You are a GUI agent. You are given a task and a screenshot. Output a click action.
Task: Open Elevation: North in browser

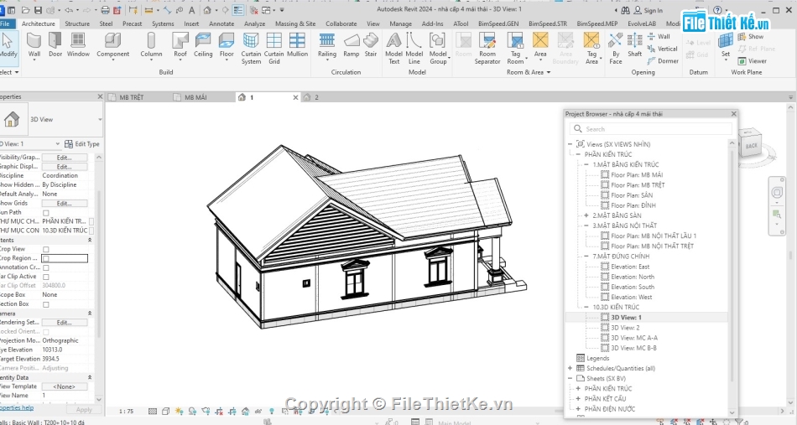pos(633,277)
